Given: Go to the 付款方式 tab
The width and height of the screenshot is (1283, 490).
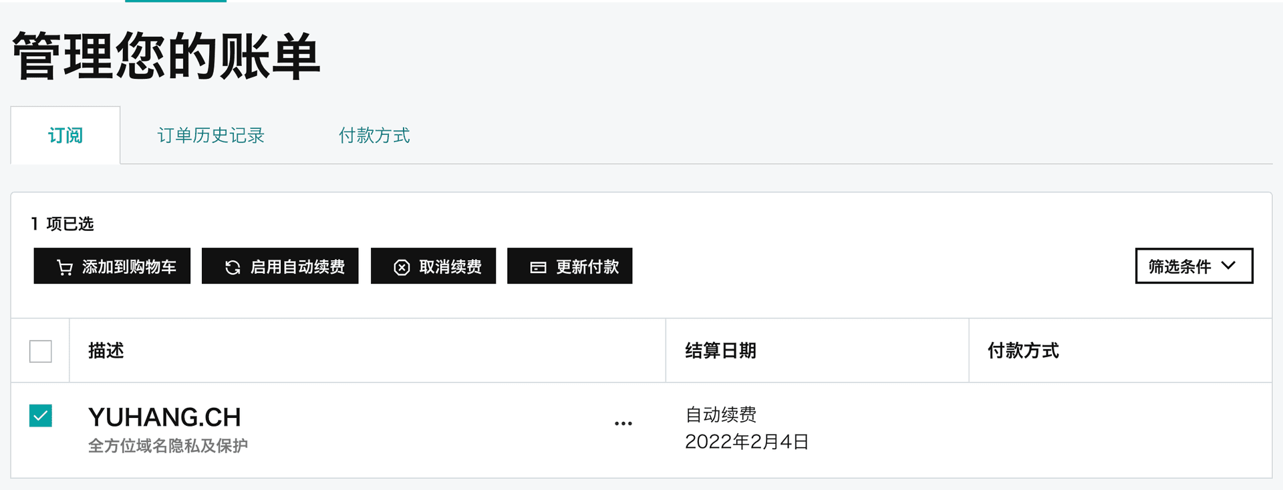Looking at the screenshot, I should [x=374, y=136].
